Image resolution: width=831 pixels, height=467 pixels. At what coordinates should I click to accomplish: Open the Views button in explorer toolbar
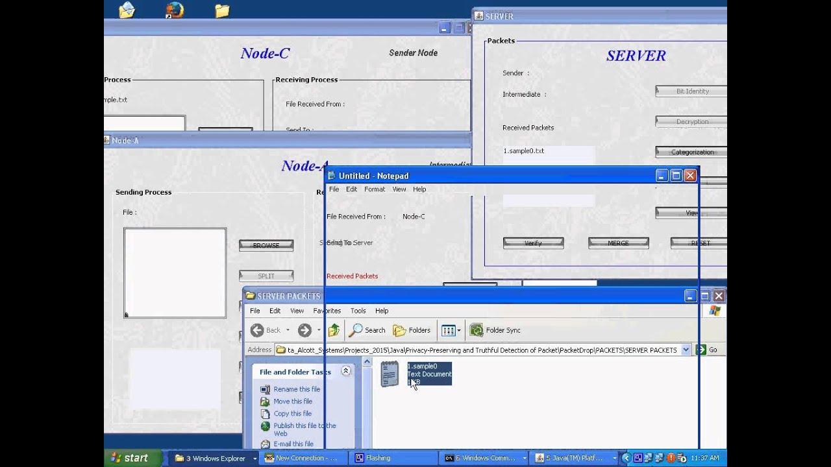448,330
